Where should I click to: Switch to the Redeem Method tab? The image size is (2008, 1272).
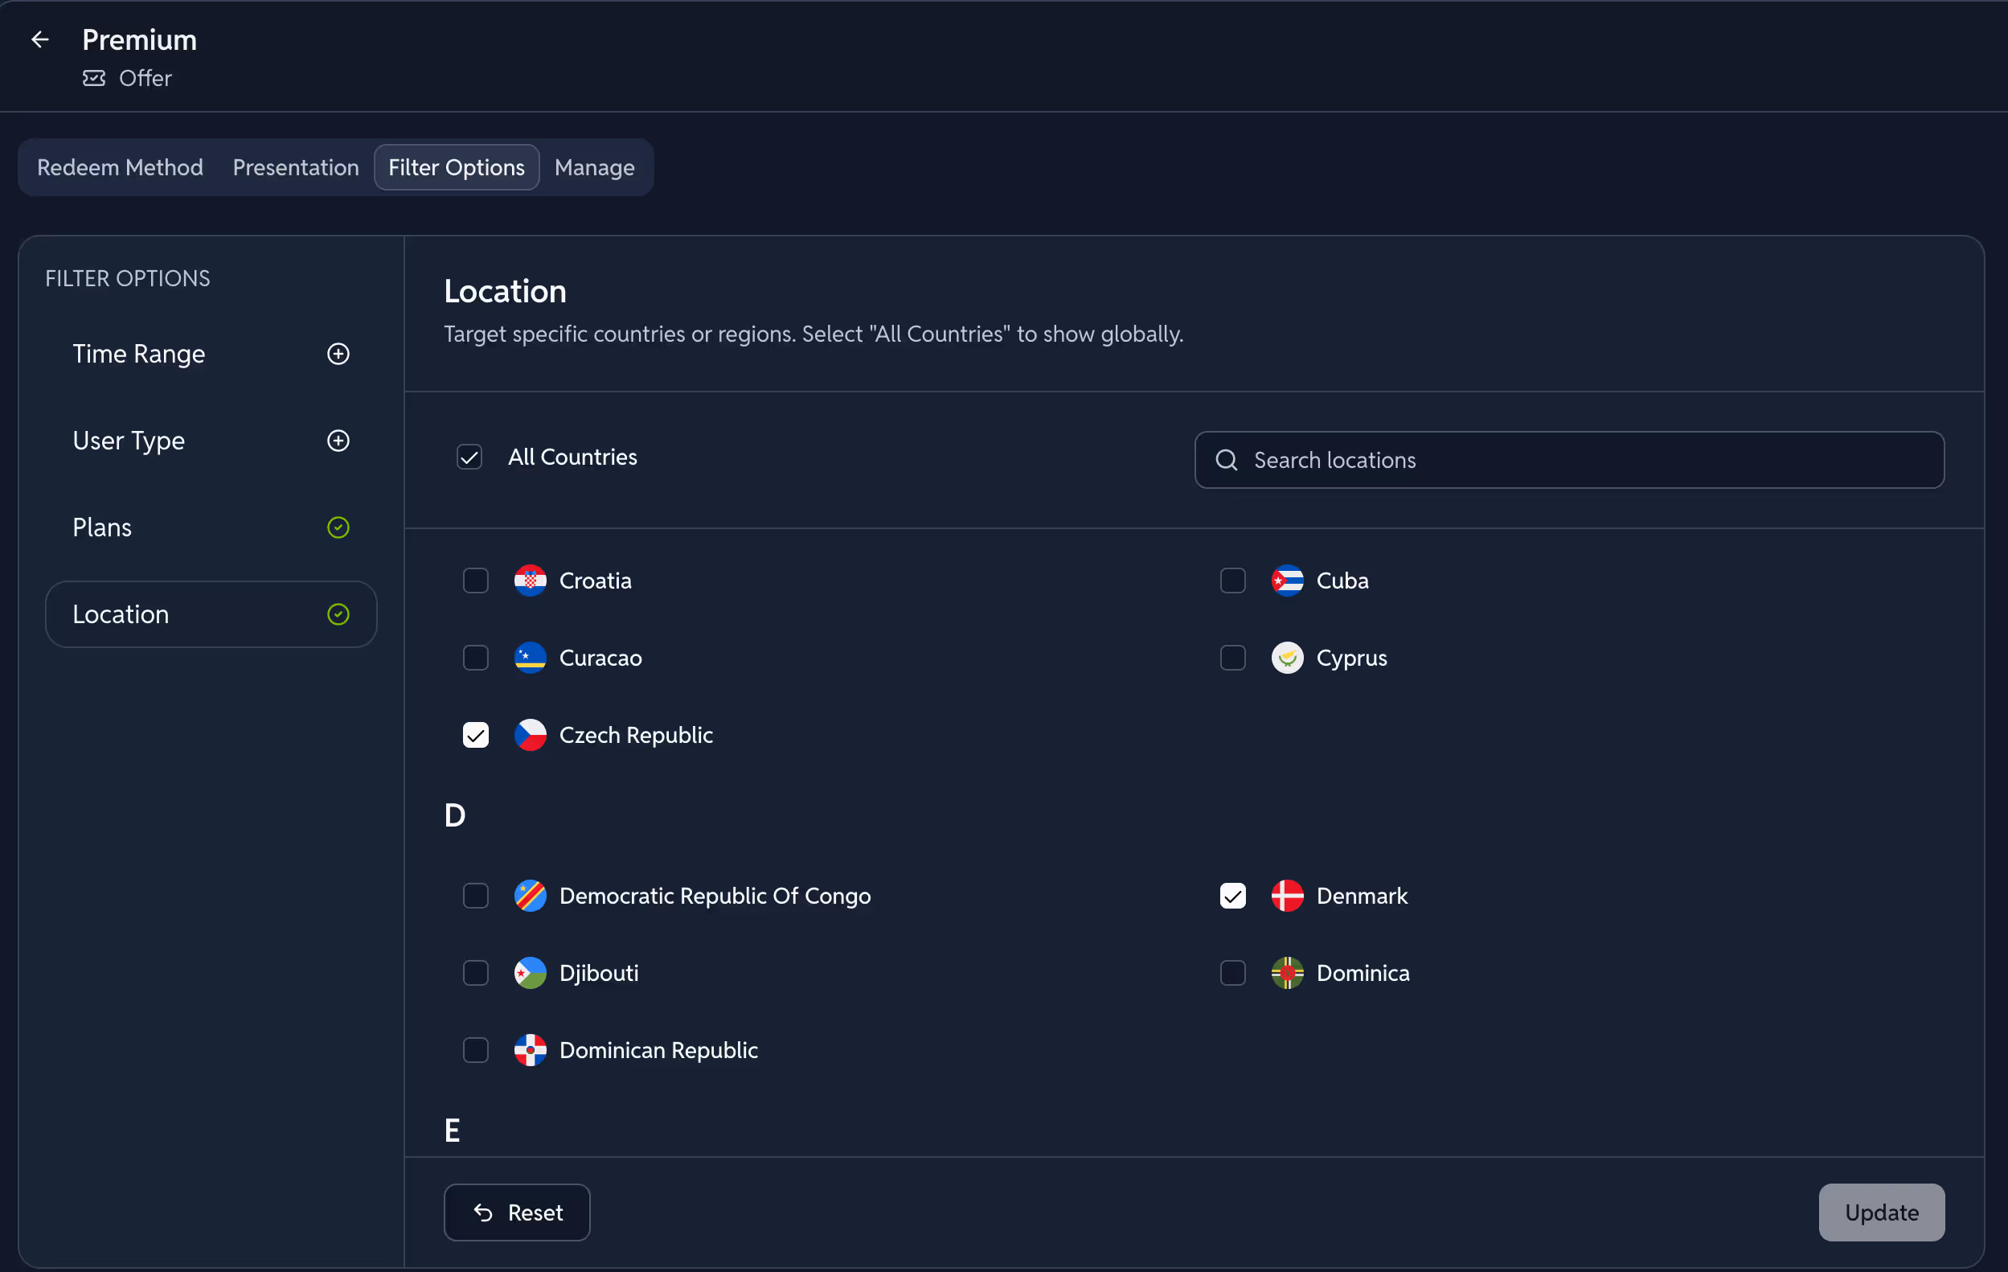[x=120, y=168]
